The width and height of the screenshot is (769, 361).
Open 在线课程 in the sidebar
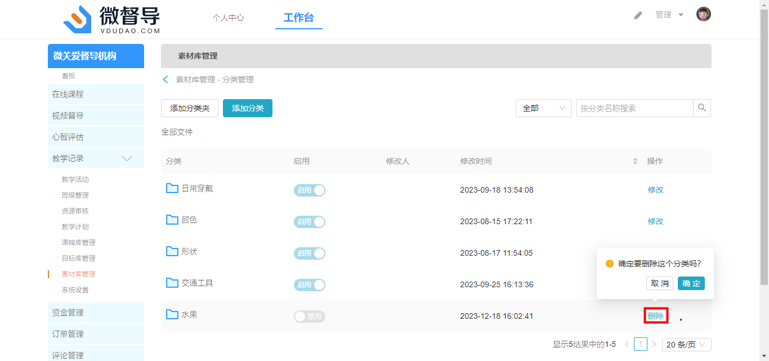(x=96, y=94)
